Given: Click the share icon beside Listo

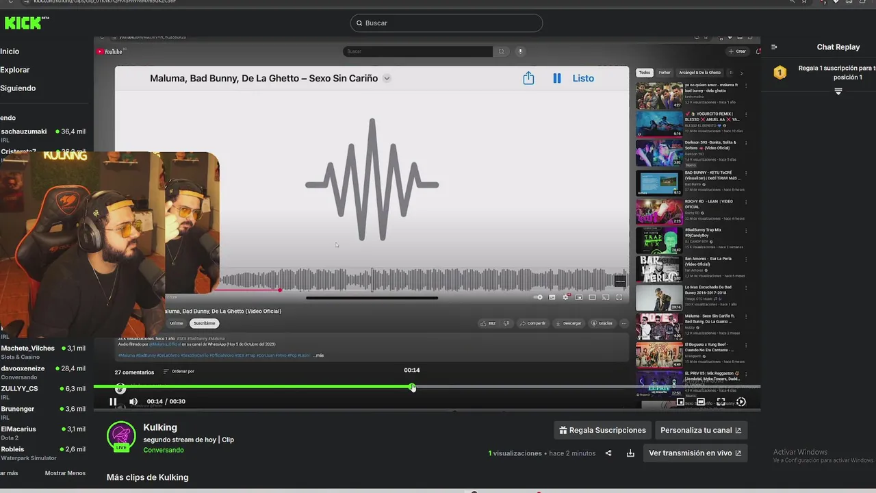Looking at the screenshot, I should pos(528,78).
